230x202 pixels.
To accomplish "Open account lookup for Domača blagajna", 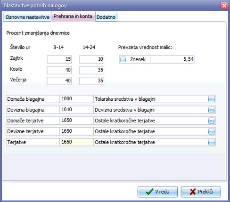I will click(x=212, y=99).
